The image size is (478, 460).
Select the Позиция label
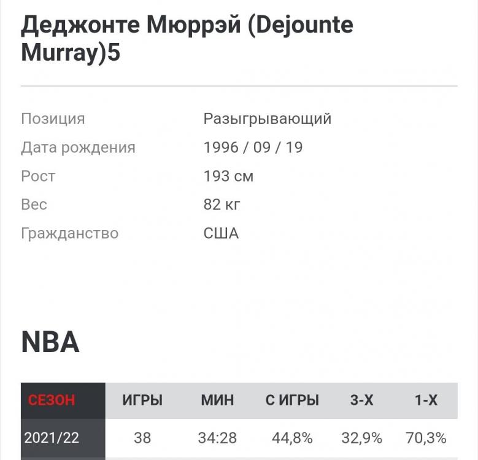(53, 119)
